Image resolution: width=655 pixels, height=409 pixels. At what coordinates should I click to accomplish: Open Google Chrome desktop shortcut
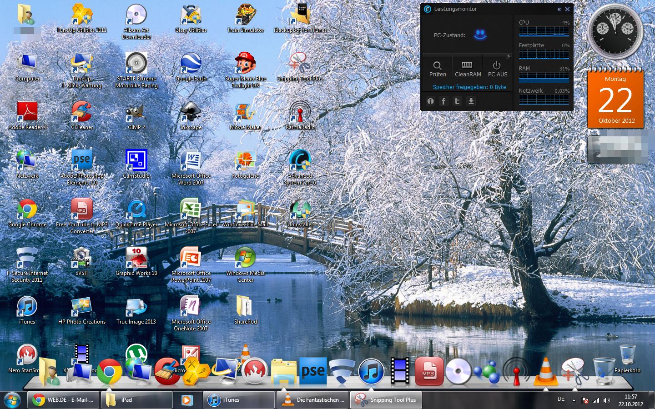pos(27,213)
